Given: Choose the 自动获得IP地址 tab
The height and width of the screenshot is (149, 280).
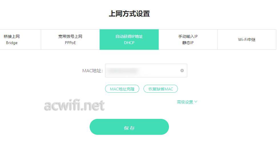Looking at the screenshot, I should (129, 40).
